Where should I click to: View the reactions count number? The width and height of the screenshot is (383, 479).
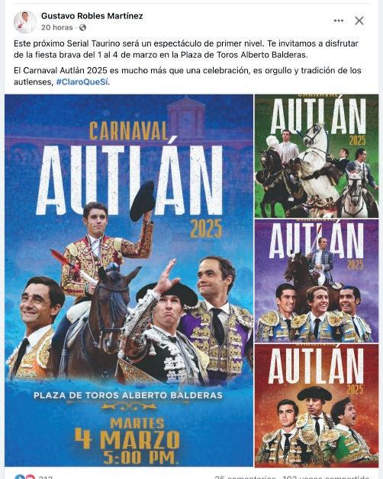coord(45,477)
